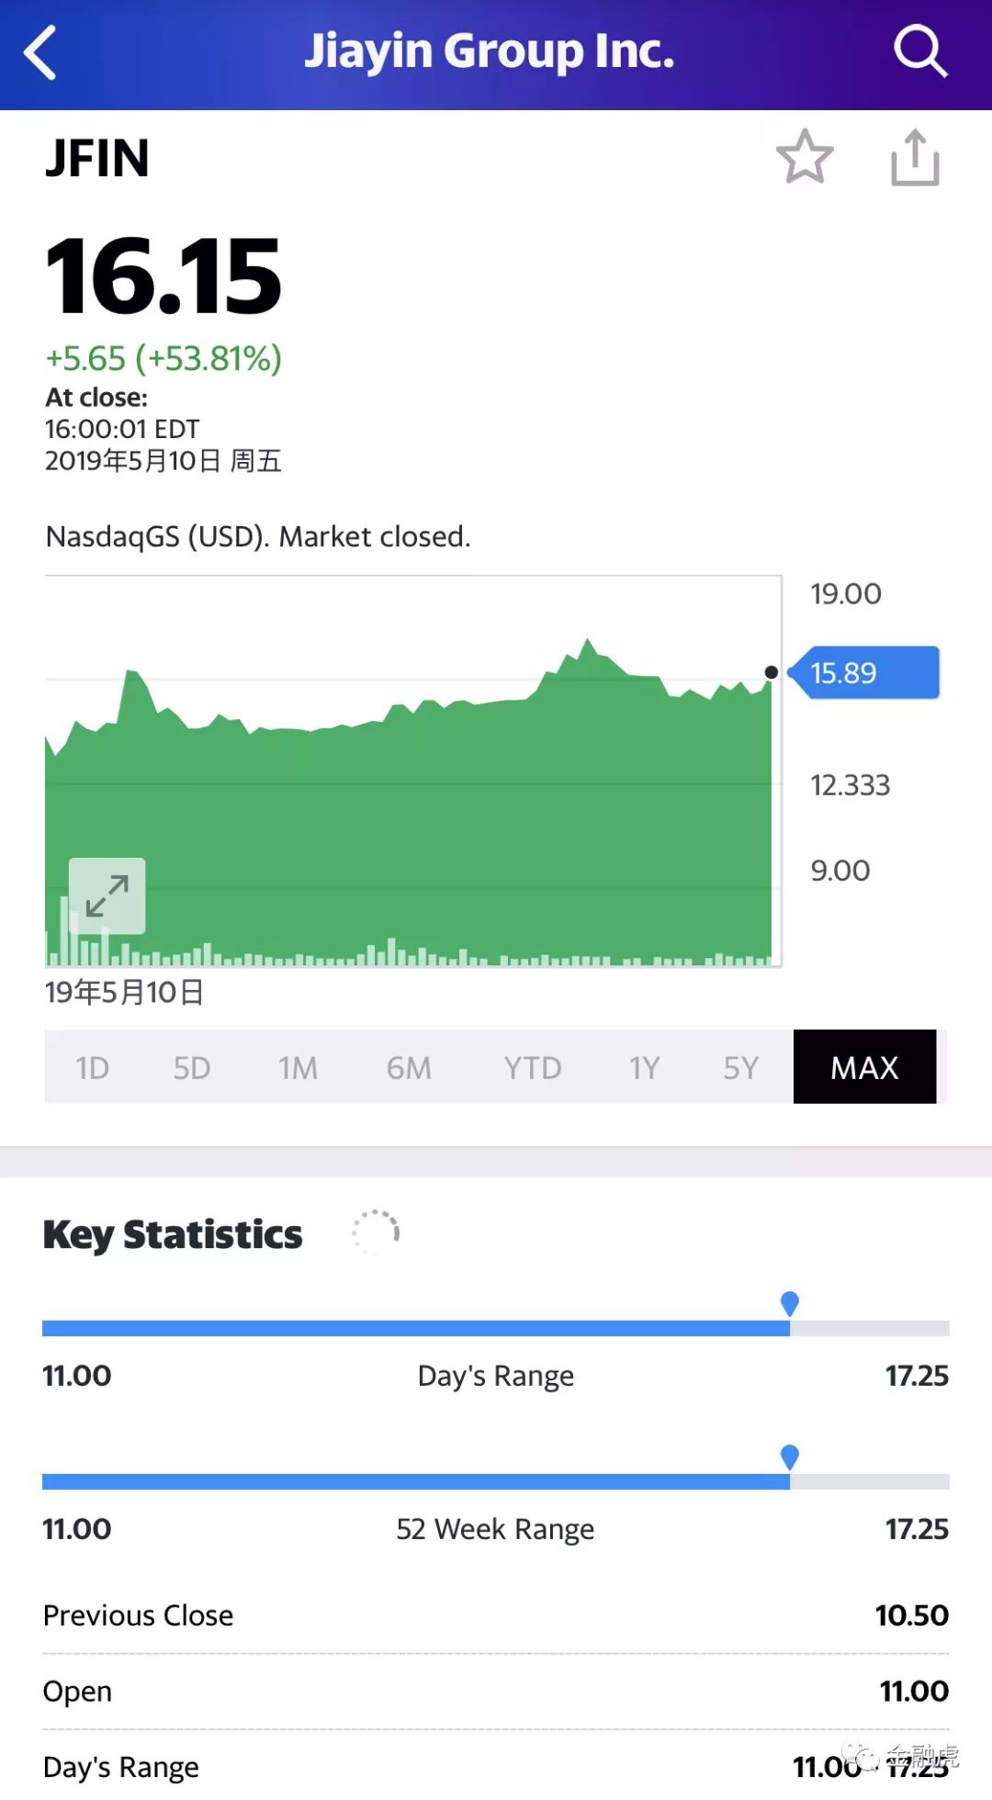Select the 5Y chart range tab
This screenshot has height=1800, width=992.
tap(741, 1067)
